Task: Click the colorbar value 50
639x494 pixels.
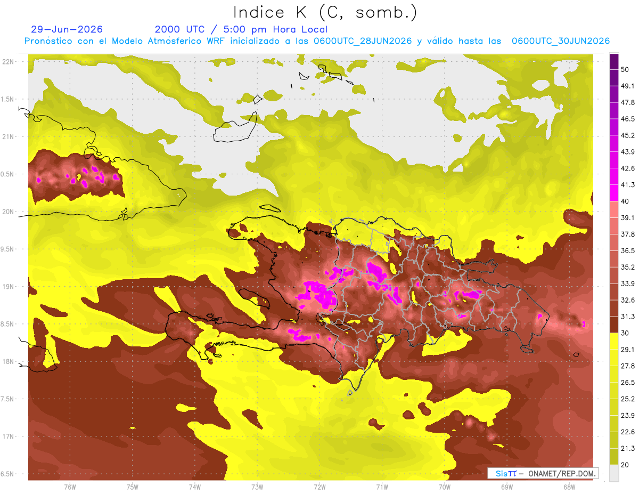Action: click(x=625, y=69)
